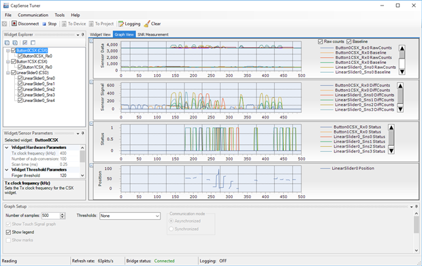Image resolution: width=422 pixels, height=266 pixels.
Task: Click the To Project toolbar icon
Action: pyautogui.click(x=91, y=24)
